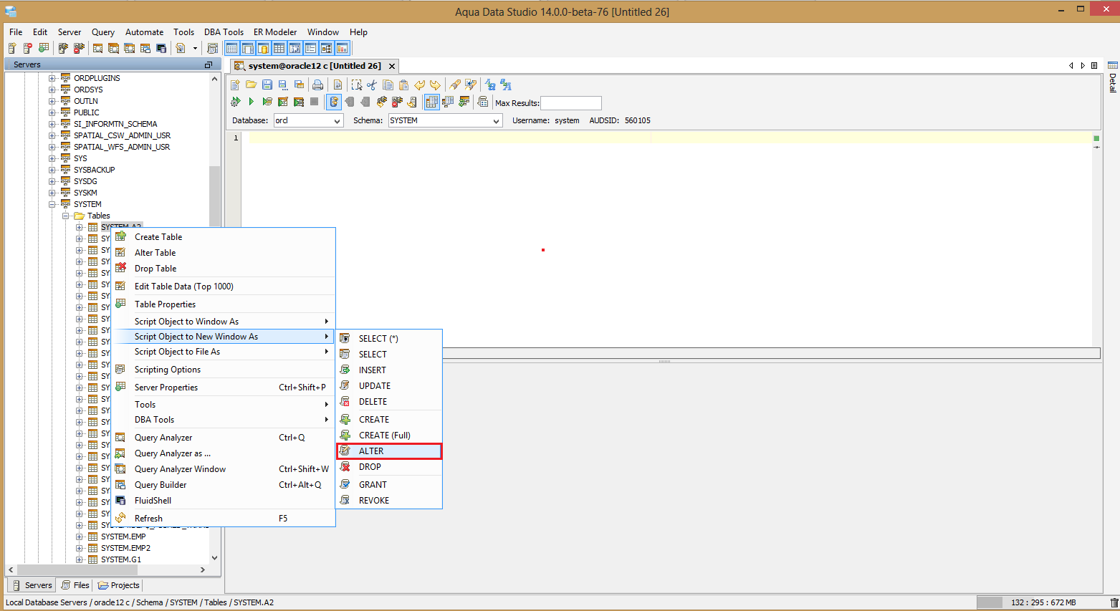Click the Reconnect plug icon
This screenshot has width=1120, height=611.
381,102
